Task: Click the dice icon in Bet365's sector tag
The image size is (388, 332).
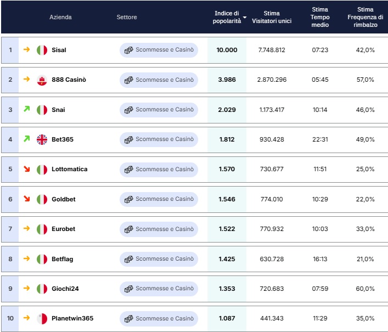Action: tap(128, 140)
